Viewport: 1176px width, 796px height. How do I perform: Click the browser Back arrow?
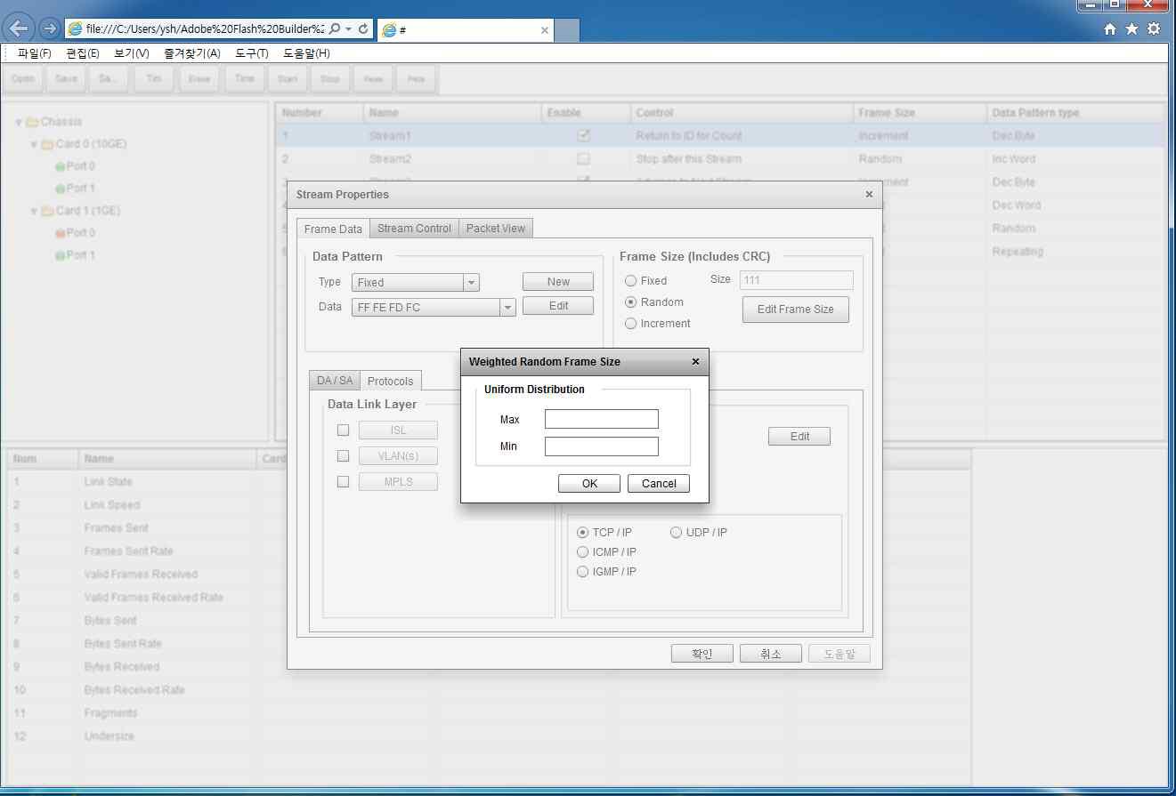click(19, 28)
